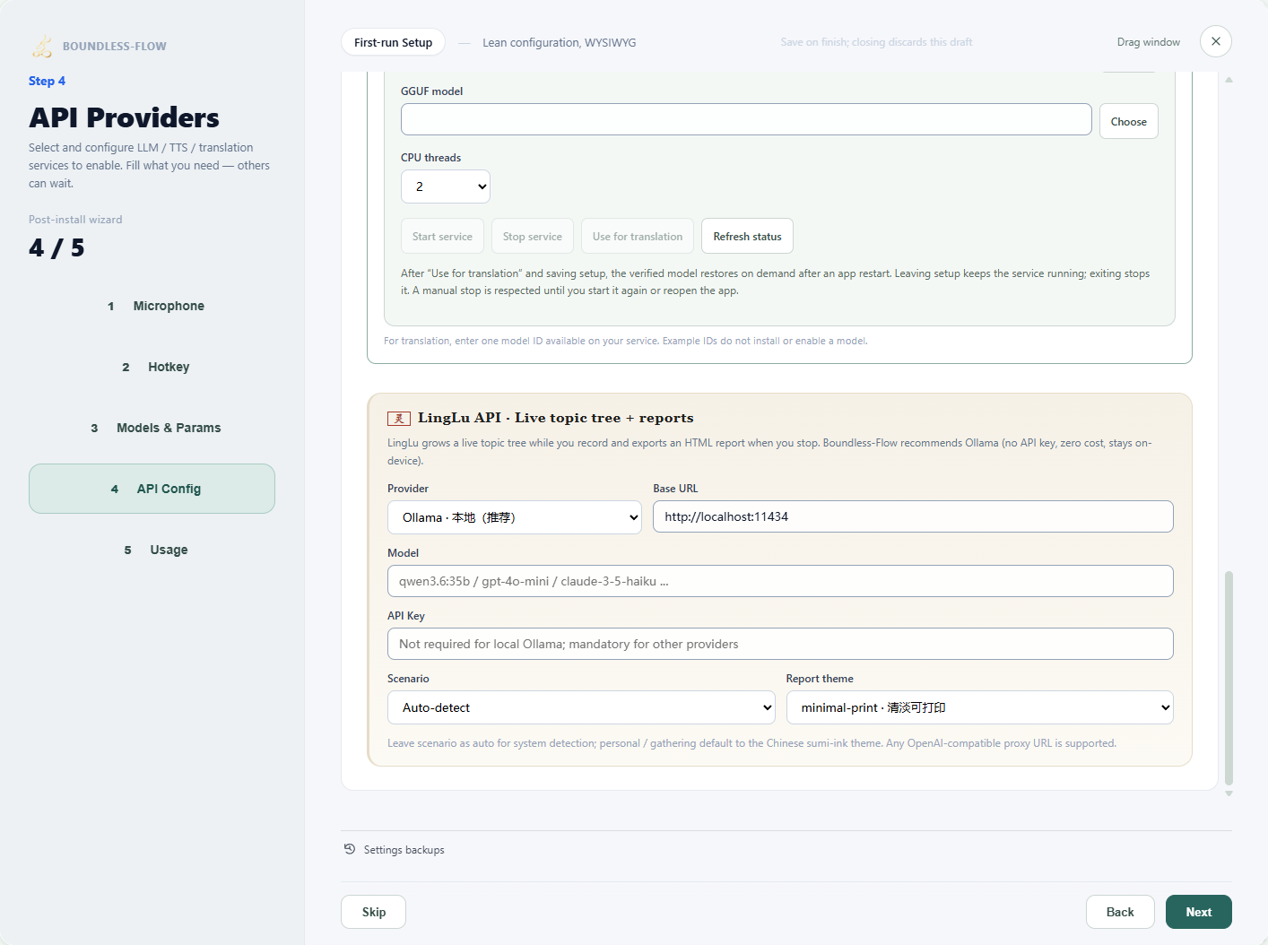The width and height of the screenshot is (1268, 945).
Task: Go to step 5 Usage
Action: [152, 550]
